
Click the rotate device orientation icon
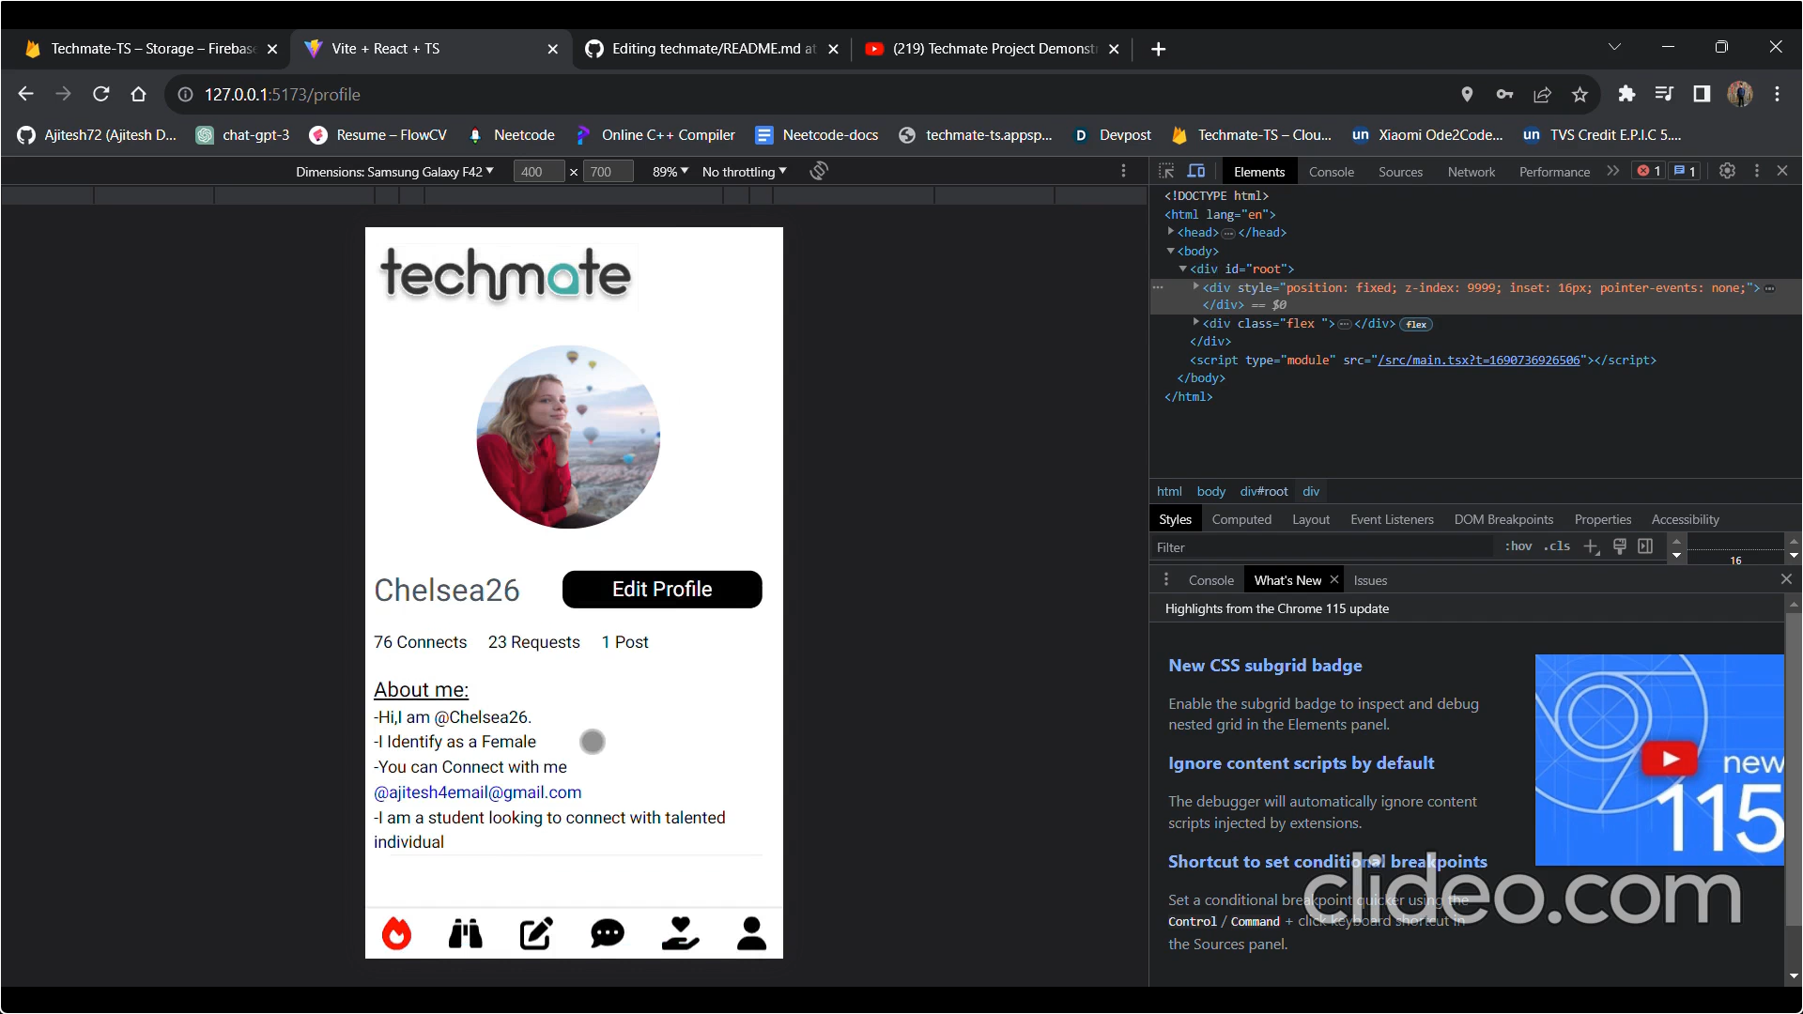tap(819, 171)
